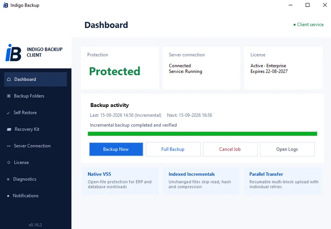This screenshot has height=229, width=331.
Task: Click the License diamond icon
Action: pos(9,163)
